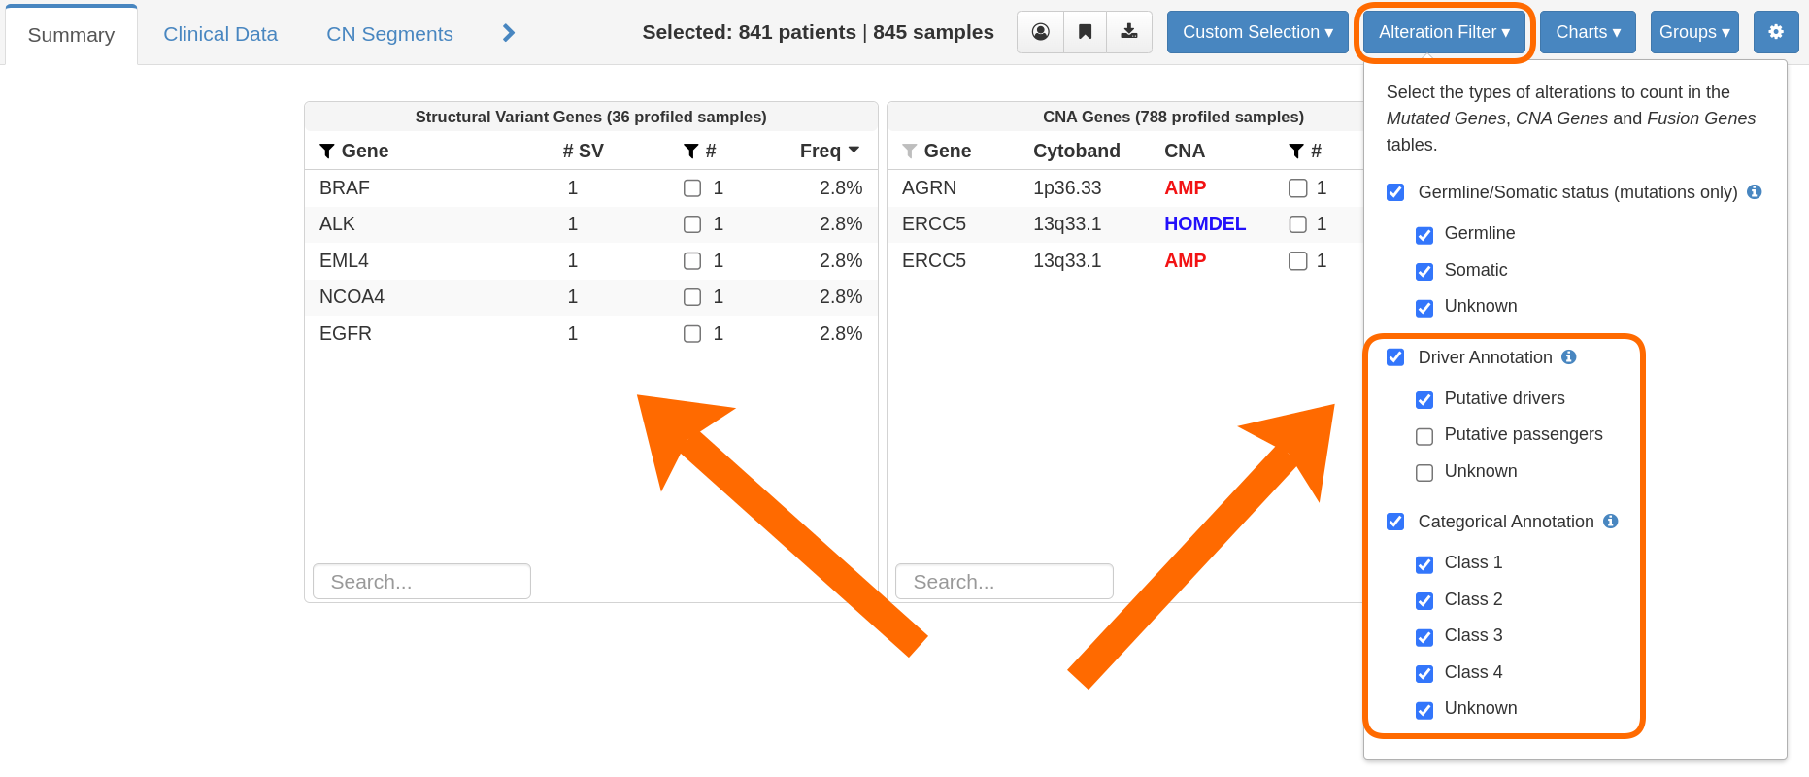Image resolution: width=1809 pixels, height=777 pixels.
Task: Click Search field in CNA Genes table
Action: click(1004, 581)
